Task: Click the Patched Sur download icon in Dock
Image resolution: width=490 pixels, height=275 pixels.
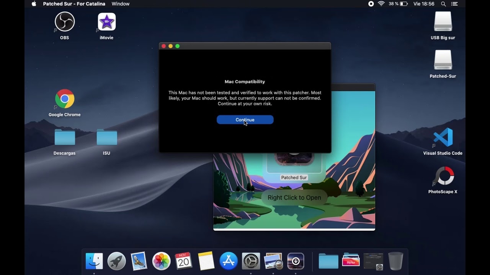Action: (296, 261)
